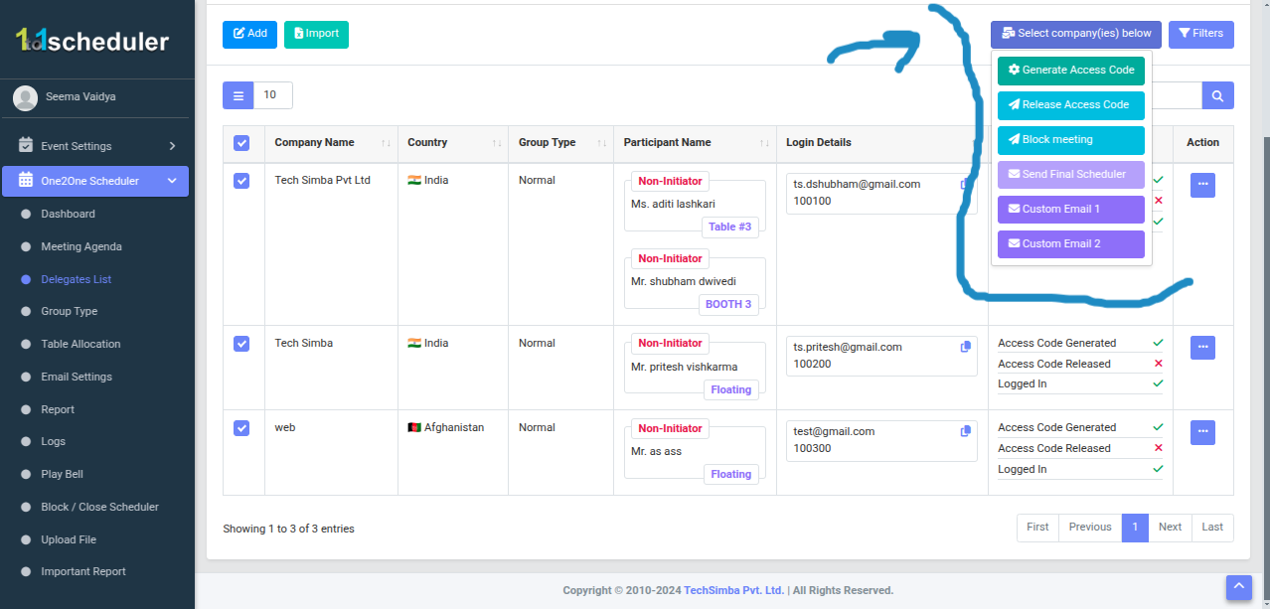Select Custom Email 1 menu option
This screenshot has width=1270, height=609.
coord(1071,210)
